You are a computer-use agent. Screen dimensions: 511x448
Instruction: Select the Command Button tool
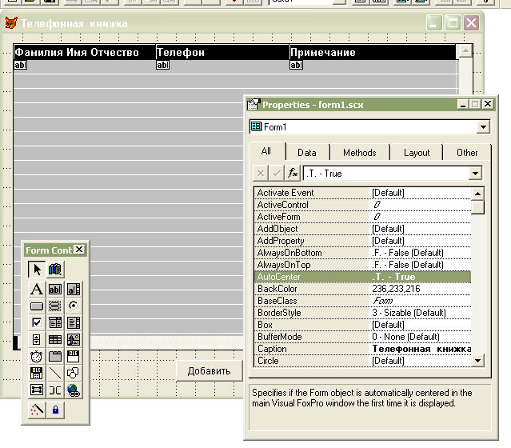pos(37,306)
